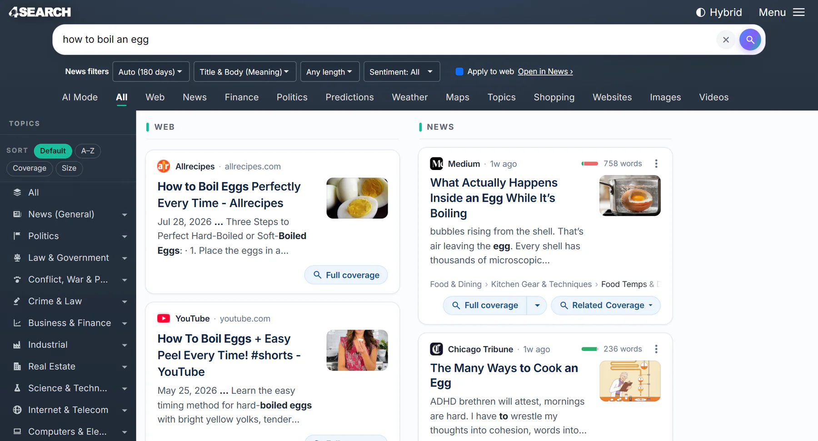818x441 pixels.
Task: Open the YouTube video thumbnail
Action: click(x=357, y=351)
